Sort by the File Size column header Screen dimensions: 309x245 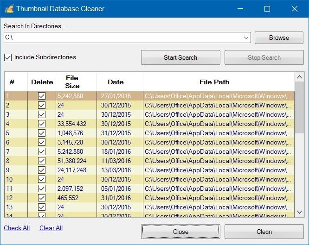pyautogui.click(x=76, y=82)
